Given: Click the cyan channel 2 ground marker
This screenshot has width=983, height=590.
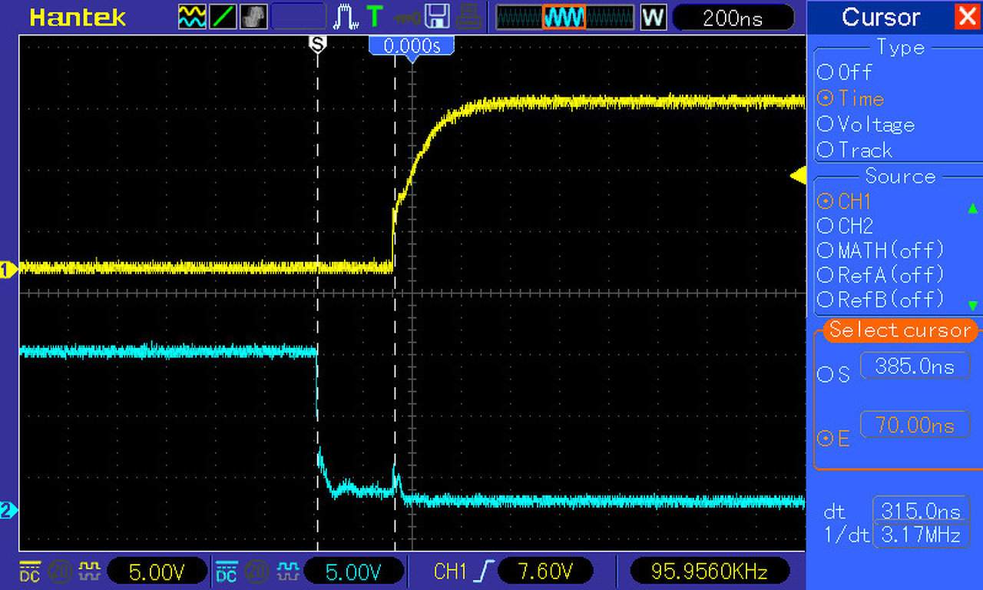Looking at the screenshot, I should point(8,510).
